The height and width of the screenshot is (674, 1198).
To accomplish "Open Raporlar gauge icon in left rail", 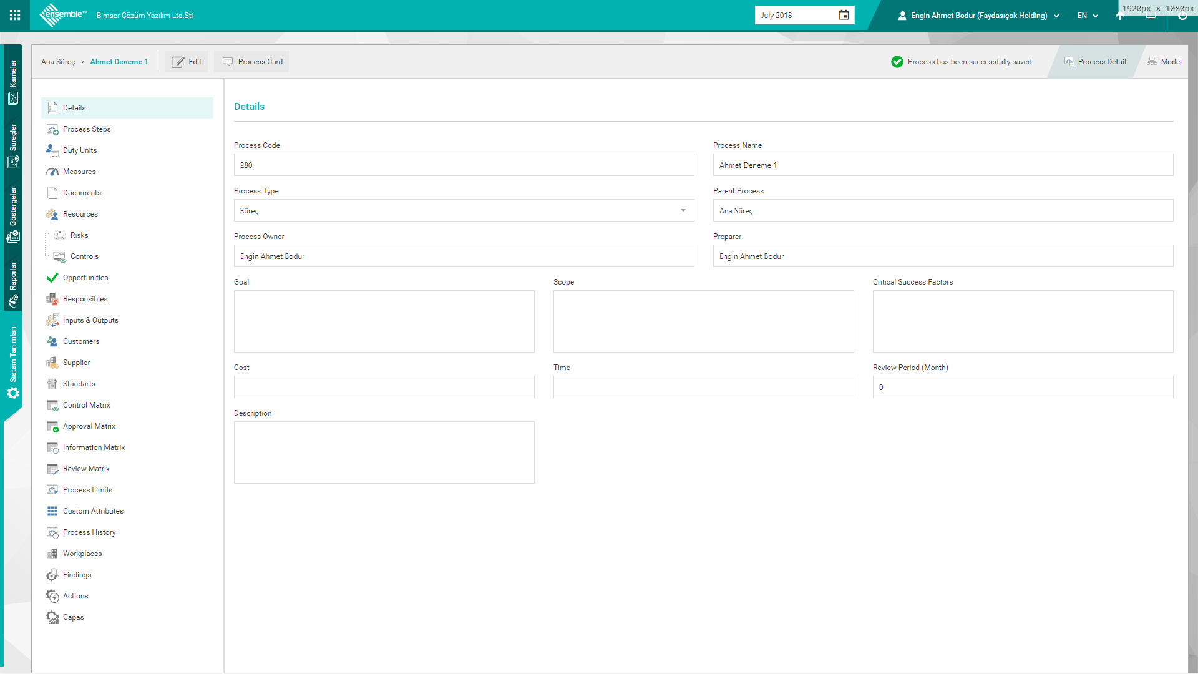I will click(13, 301).
